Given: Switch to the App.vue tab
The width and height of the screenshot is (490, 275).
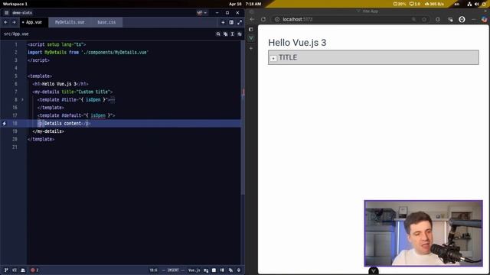Looking at the screenshot, I should [x=34, y=22].
